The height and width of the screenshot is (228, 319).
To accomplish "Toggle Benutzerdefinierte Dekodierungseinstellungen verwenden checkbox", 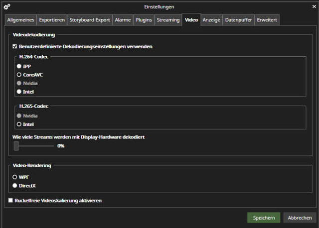I will point(15,46).
